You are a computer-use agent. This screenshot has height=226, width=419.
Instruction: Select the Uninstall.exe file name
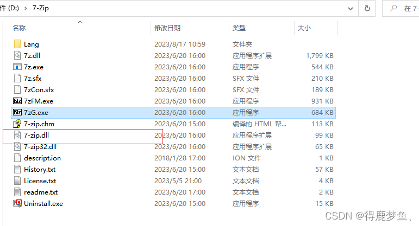pos(43,204)
